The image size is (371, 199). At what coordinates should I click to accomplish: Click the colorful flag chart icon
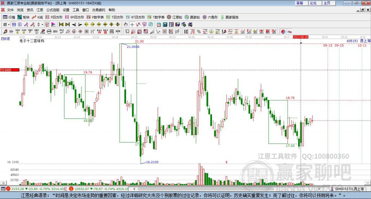[54, 25]
